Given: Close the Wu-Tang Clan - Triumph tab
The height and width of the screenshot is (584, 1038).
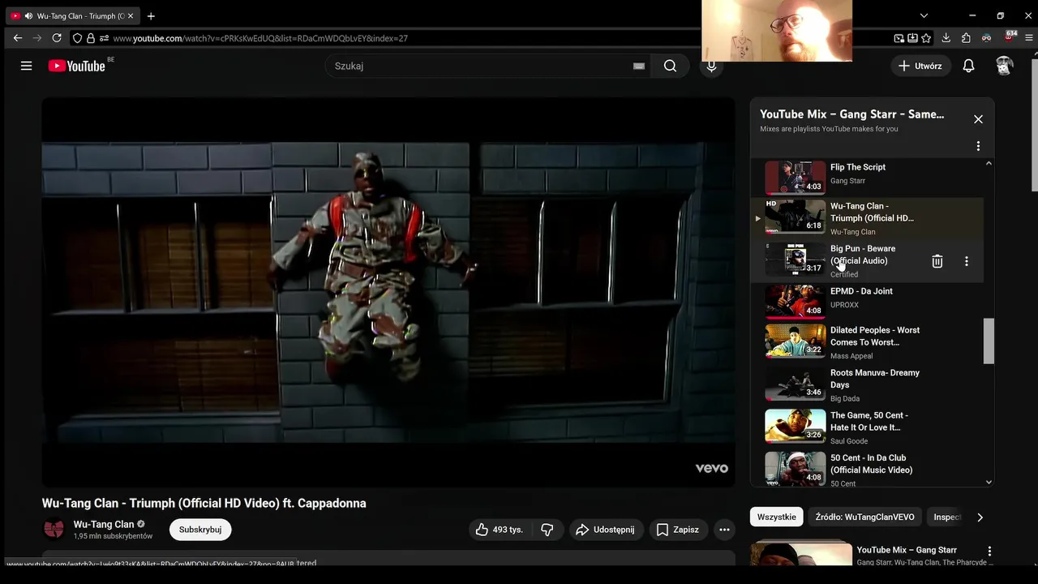Looking at the screenshot, I should (131, 16).
